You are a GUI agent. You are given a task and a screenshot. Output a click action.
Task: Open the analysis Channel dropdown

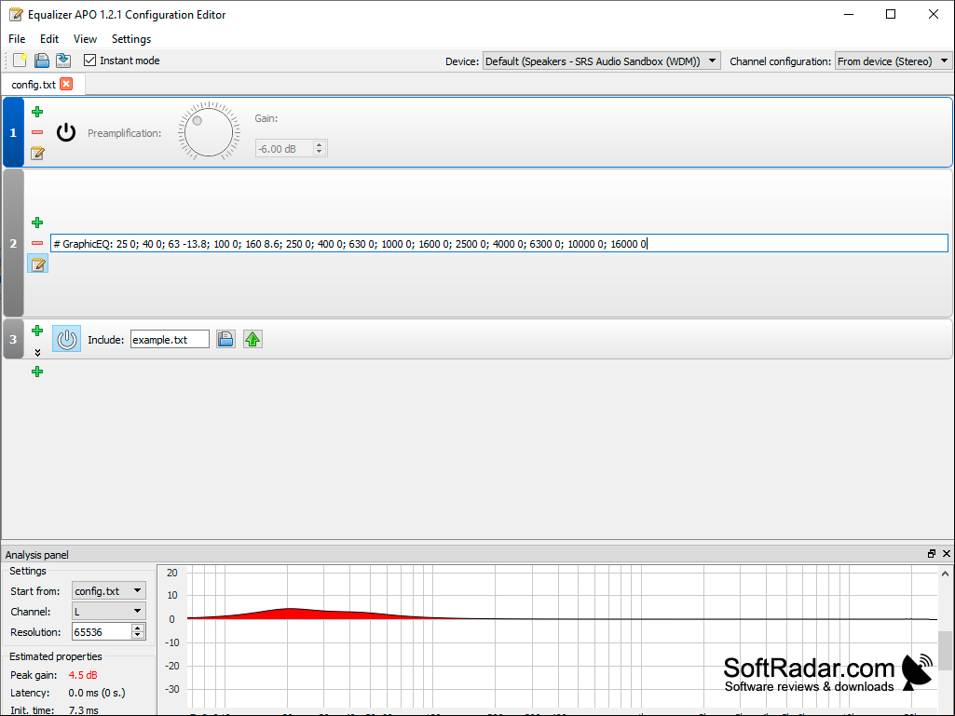pyautogui.click(x=109, y=612)
